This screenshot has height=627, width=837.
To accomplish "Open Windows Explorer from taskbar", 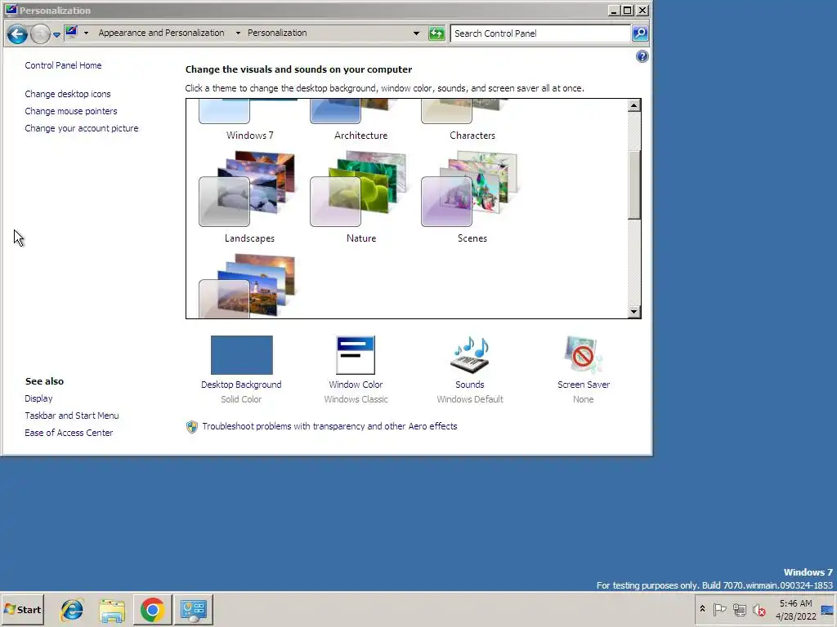I will pos(112,610).
